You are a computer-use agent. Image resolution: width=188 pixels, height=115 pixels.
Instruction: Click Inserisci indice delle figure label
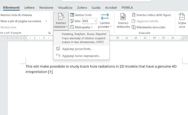154,15
